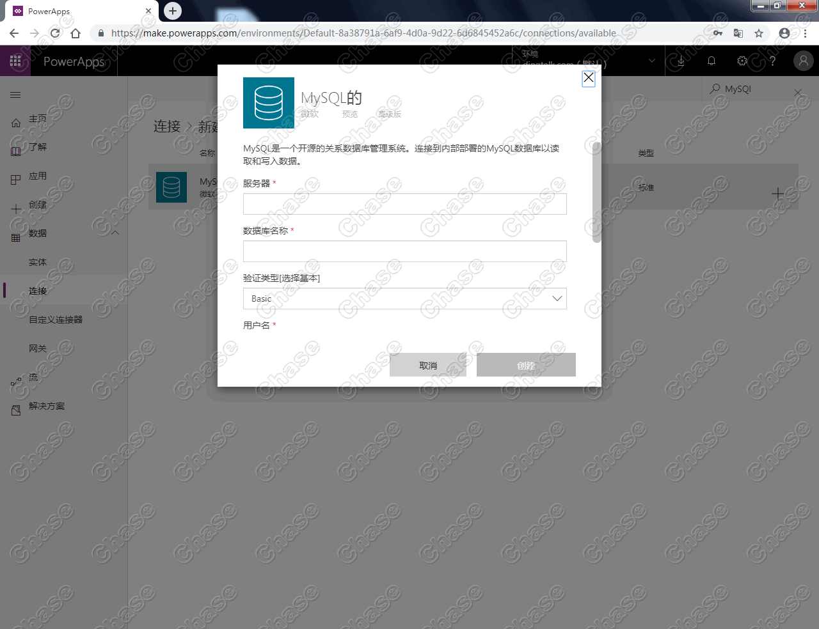Screen dimensions: 819x629
Task: Click the padlock icon in the address bar
Action: coord(100,33)
